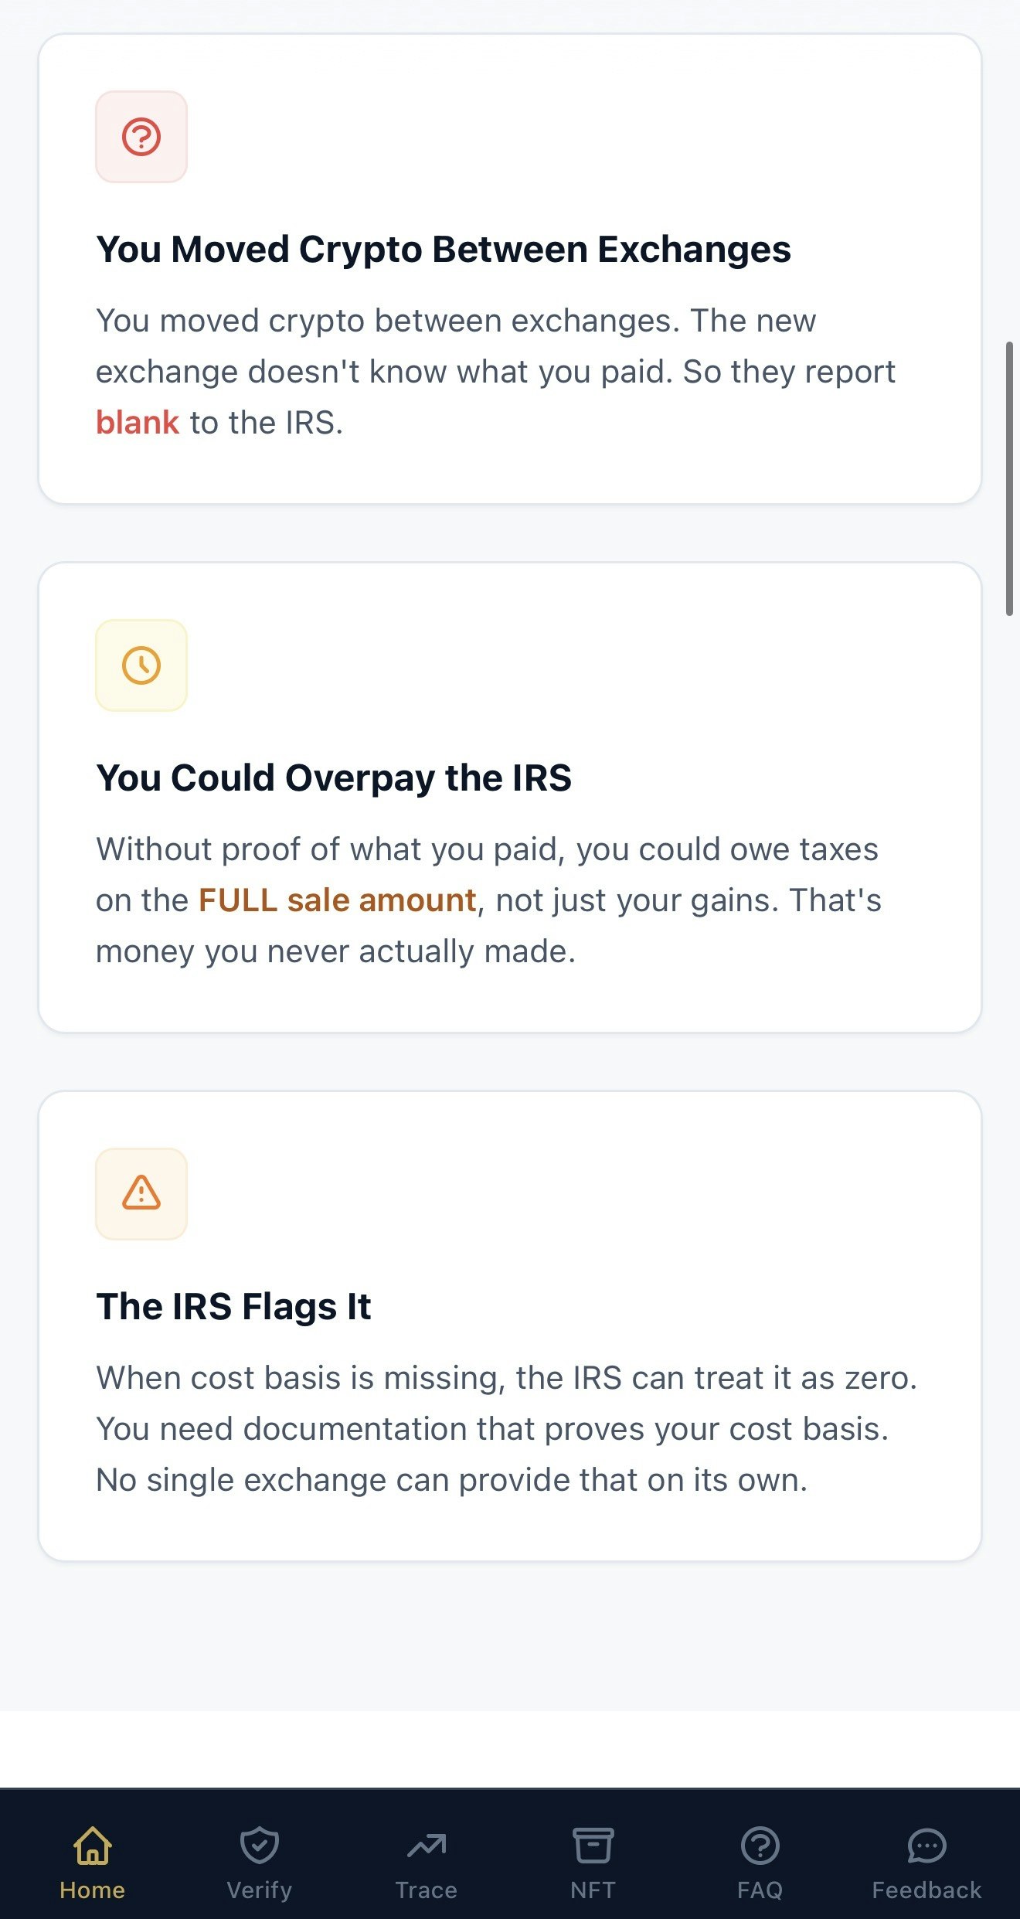Click 'No single exchange can provide that' sentence
The width and height of the screenshot is (1020, 1919).
pyautogui.click(x=451, y=1480)
